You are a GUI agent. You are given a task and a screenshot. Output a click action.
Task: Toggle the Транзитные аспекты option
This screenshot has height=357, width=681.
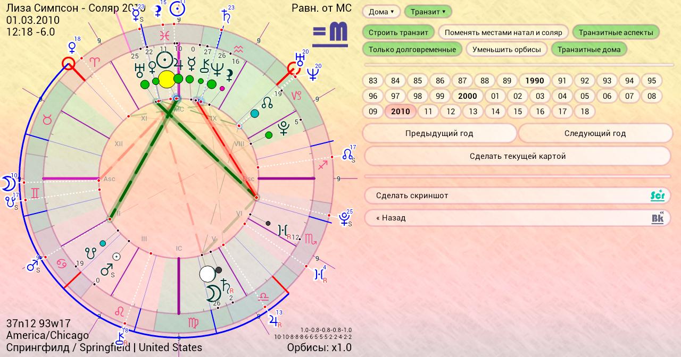coord(616,32)
